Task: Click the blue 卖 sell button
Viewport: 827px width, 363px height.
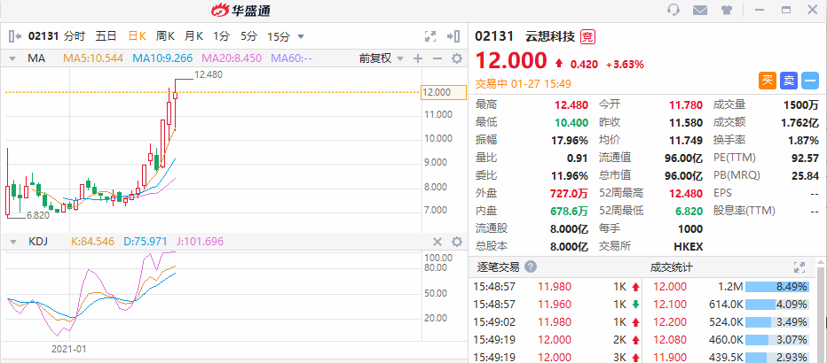Action: coord(789,81)
